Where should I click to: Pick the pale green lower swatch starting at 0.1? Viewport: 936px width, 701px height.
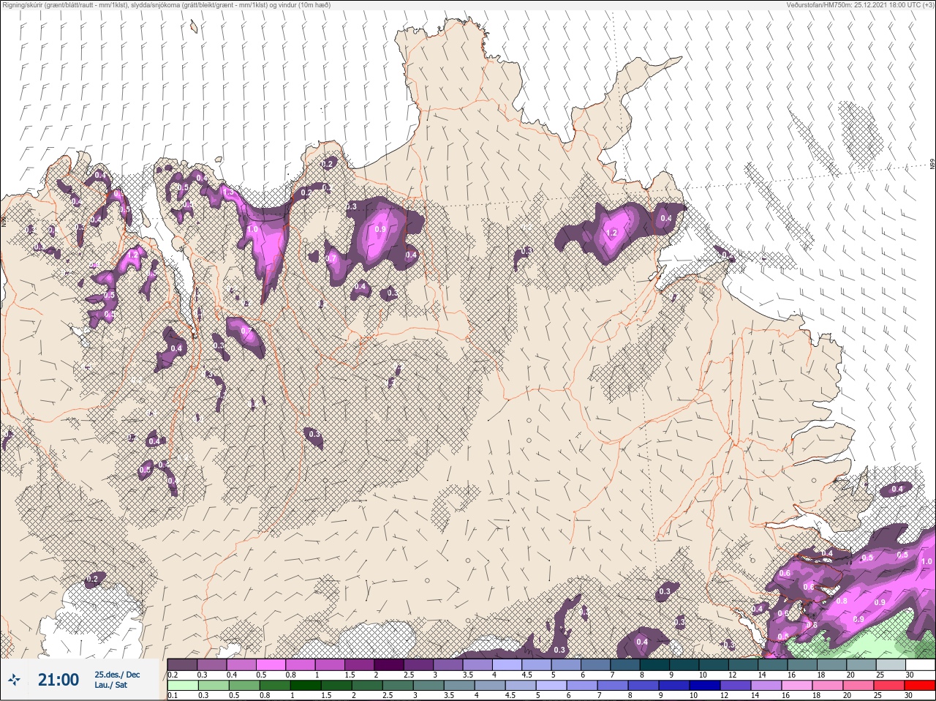point(183,685)
